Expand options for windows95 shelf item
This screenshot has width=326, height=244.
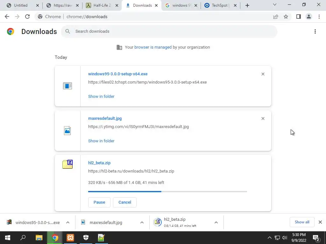(x=68, y=222)
